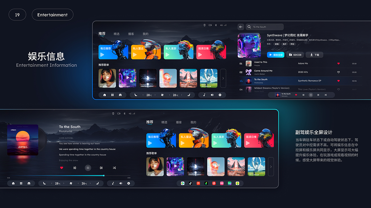
Task: Open the car icon in the top screen dock
Action: pos(120,95)
